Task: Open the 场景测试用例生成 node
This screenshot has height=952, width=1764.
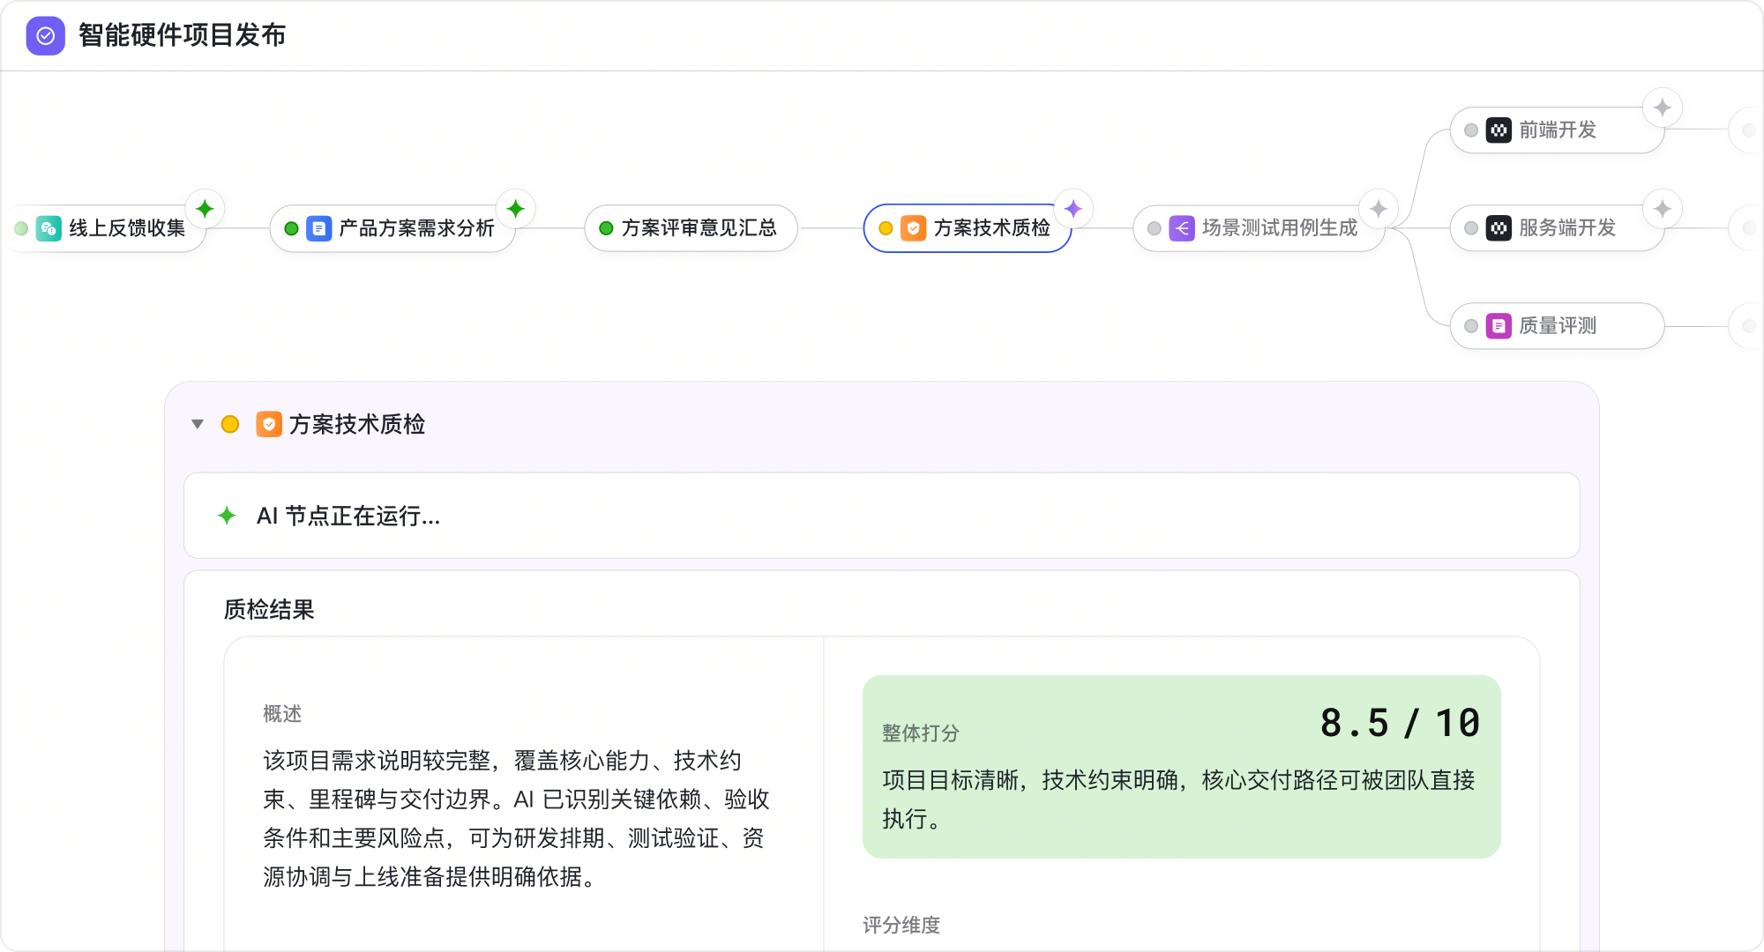Action: click(1259, 228)
